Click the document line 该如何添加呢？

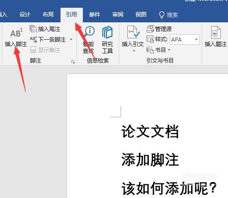pyautogui.click(x=169, y=188)
